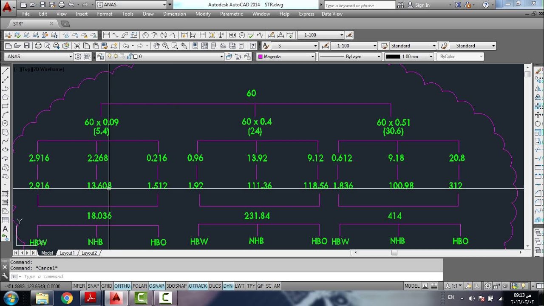Click the Linear dimension icon

pos(106,35)
